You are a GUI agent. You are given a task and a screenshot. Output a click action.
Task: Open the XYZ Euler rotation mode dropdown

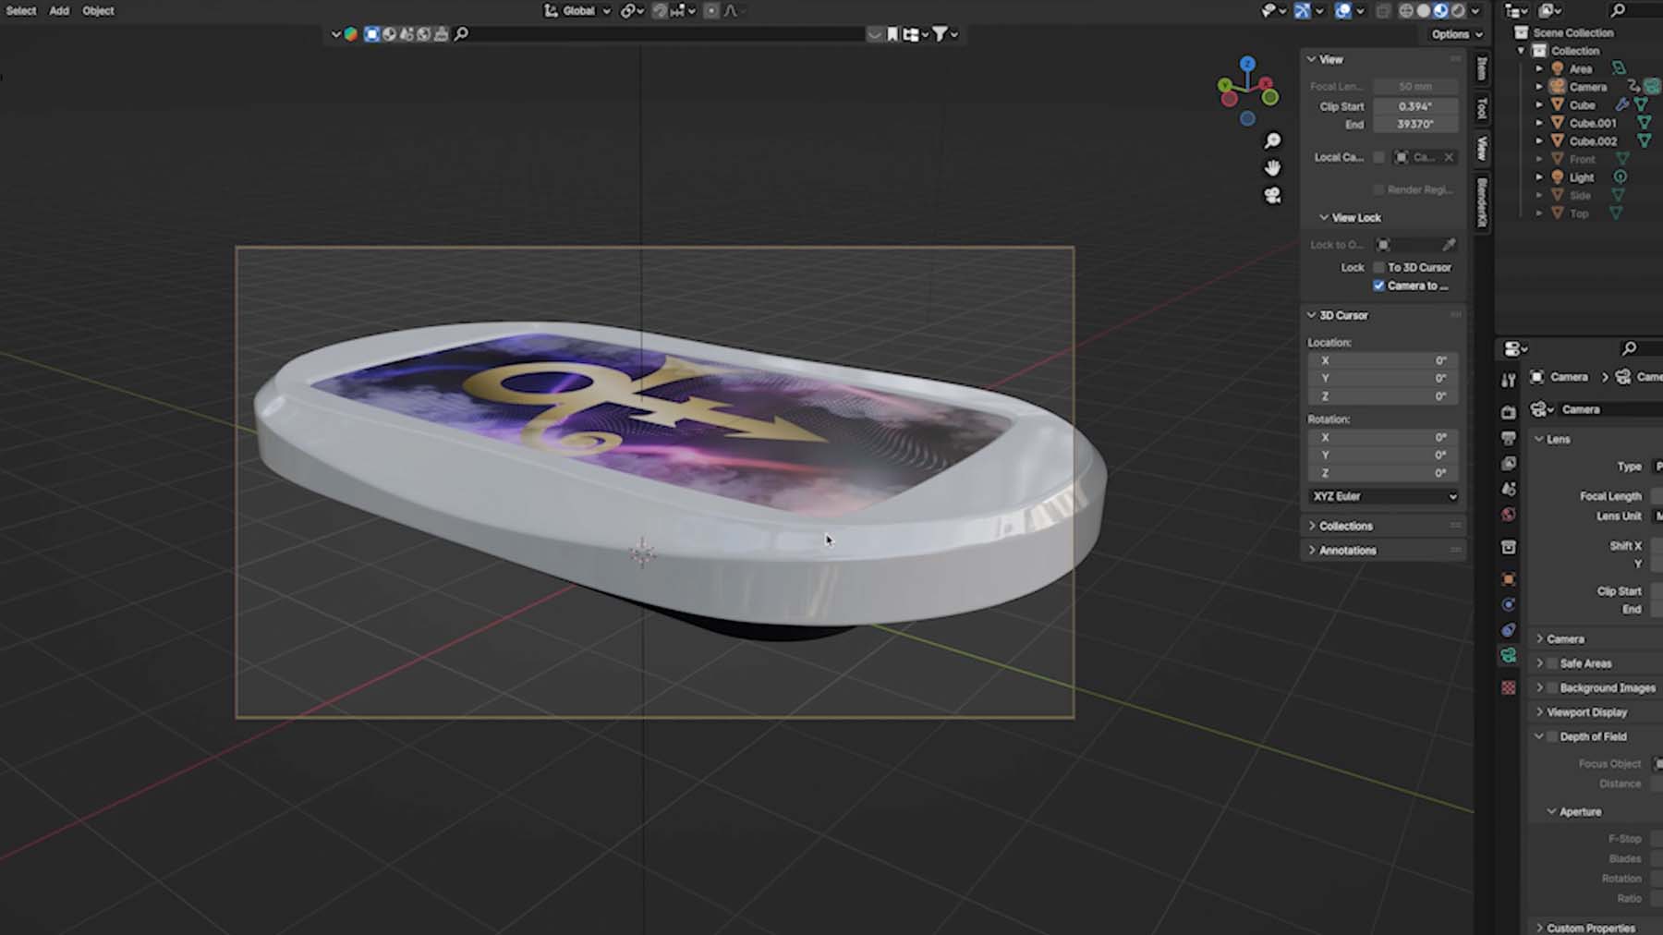click(1383, 496)
